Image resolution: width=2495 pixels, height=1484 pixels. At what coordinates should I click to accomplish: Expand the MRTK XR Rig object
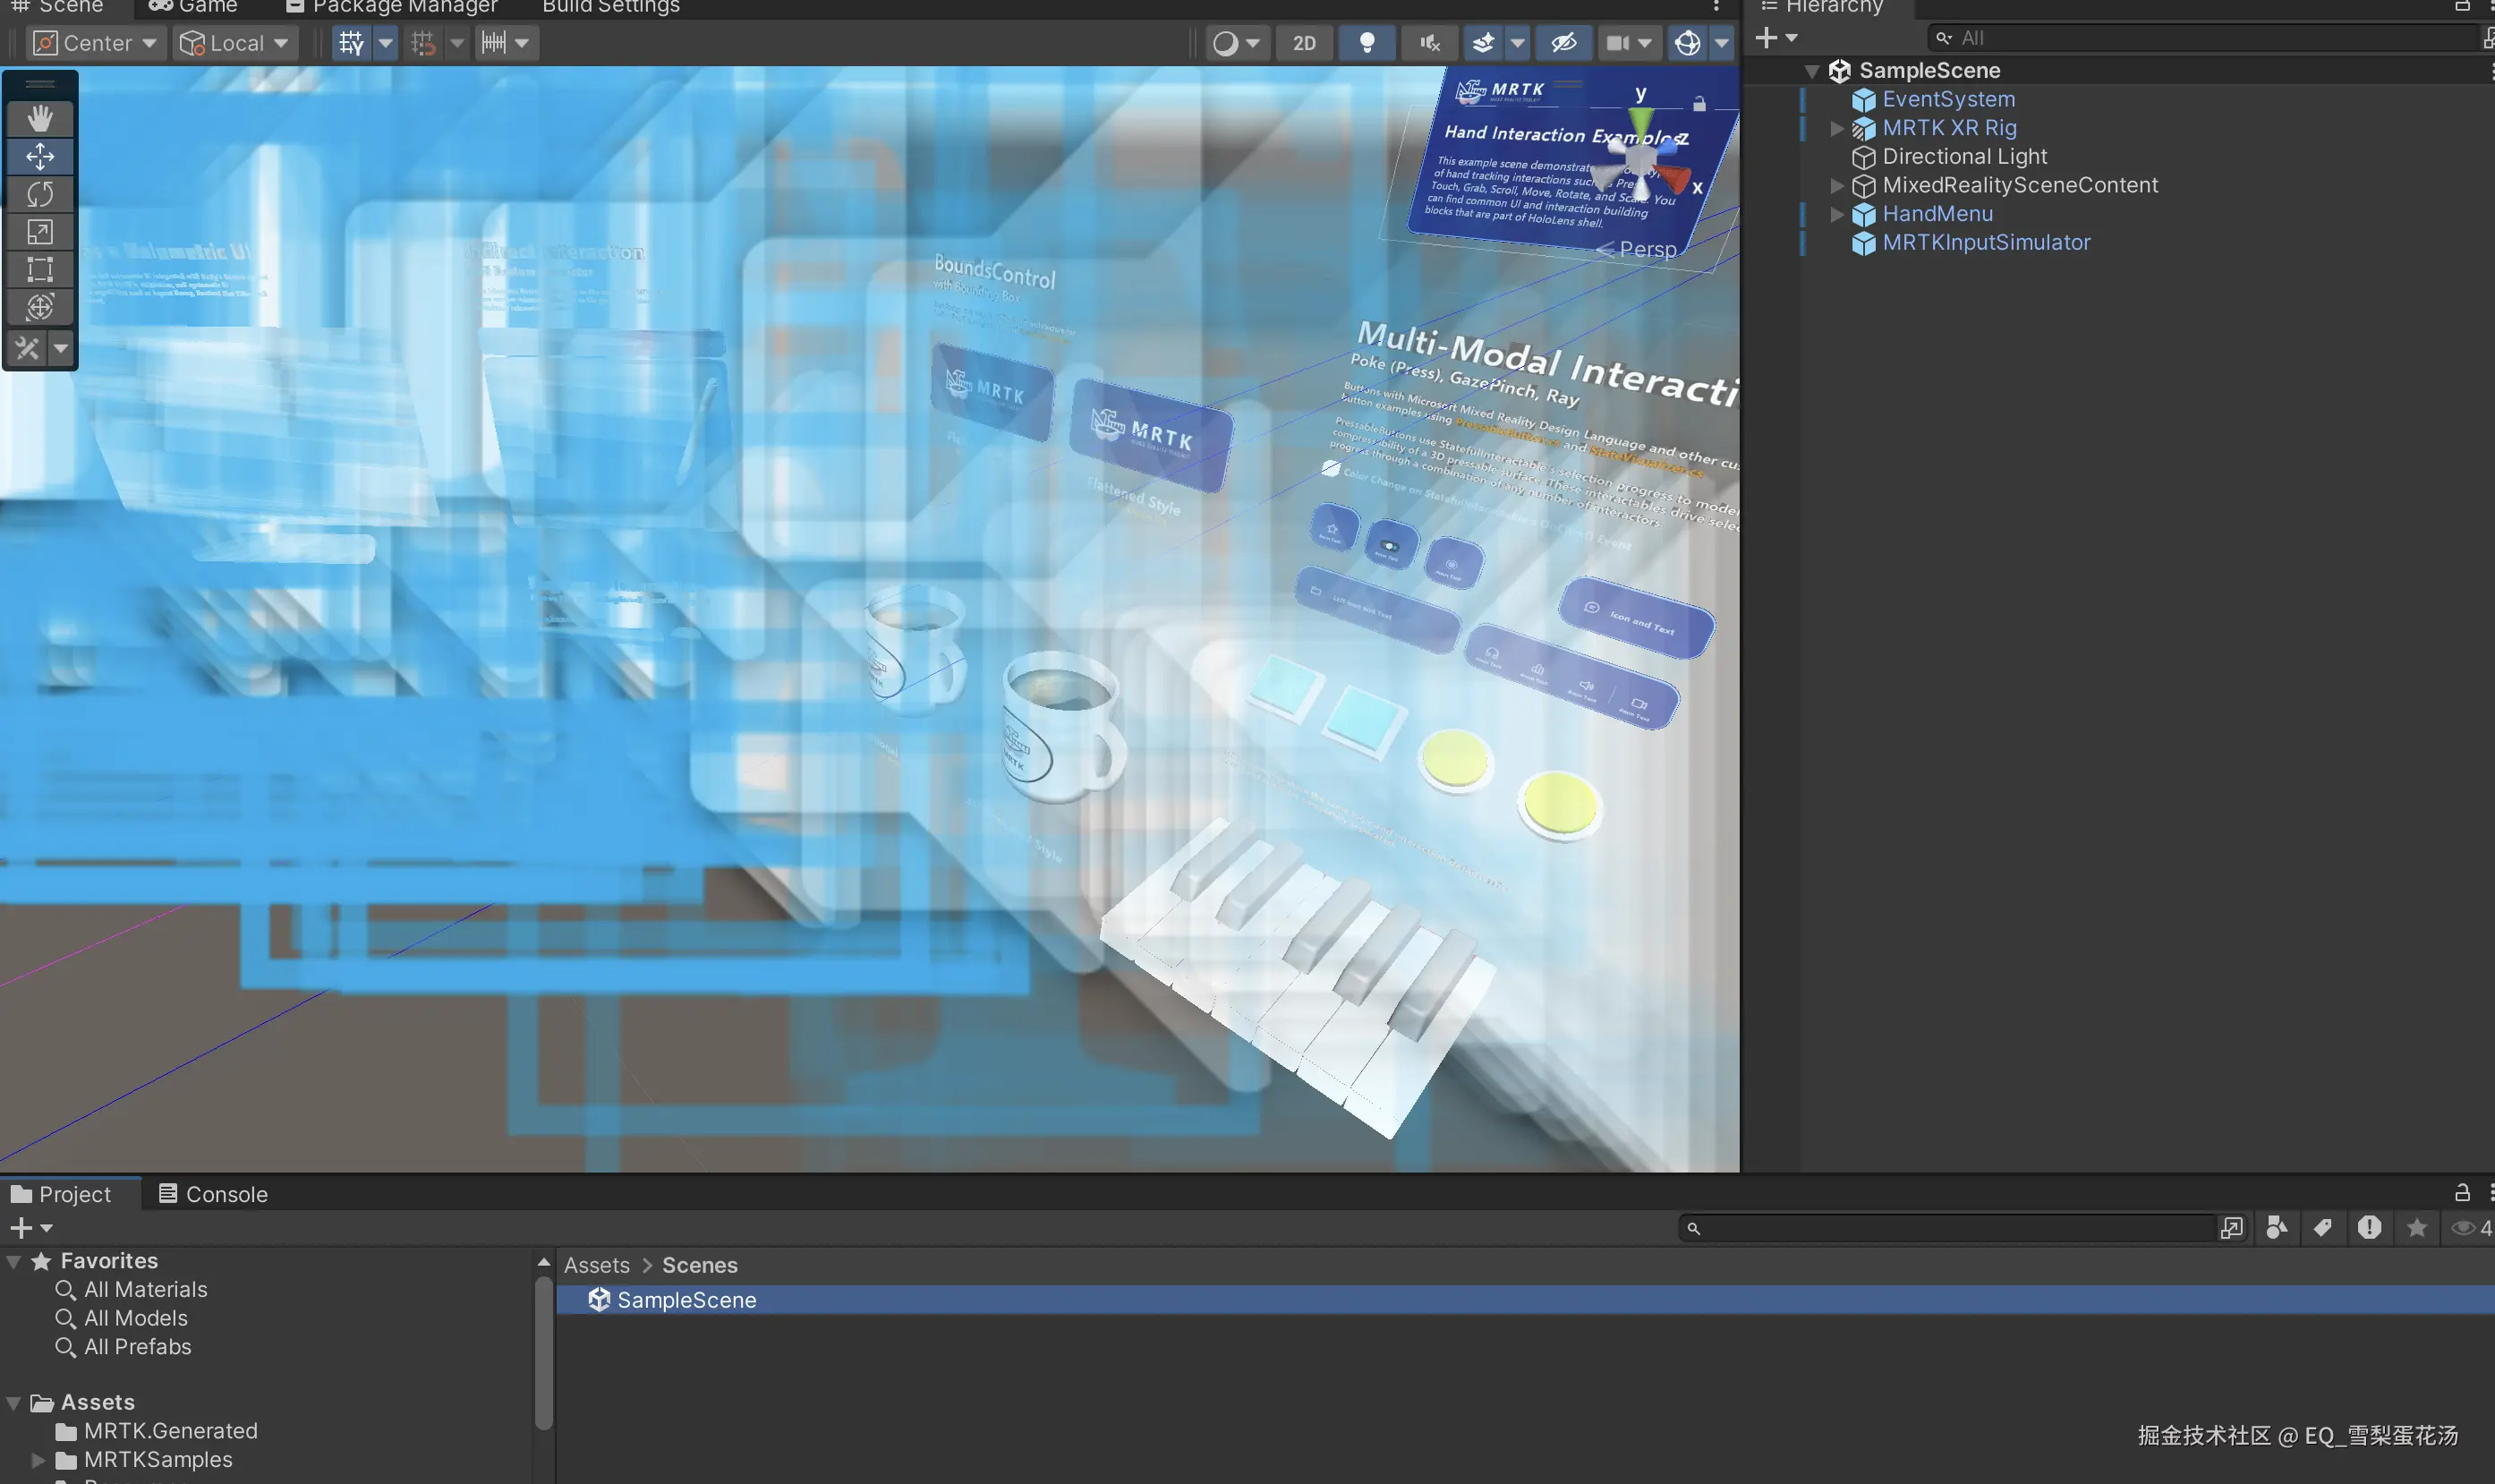[x=1836, y=128]
